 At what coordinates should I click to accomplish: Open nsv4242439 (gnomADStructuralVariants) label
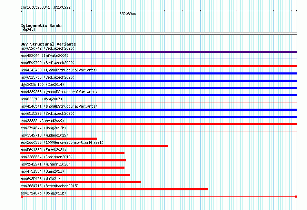pos(59,70)
